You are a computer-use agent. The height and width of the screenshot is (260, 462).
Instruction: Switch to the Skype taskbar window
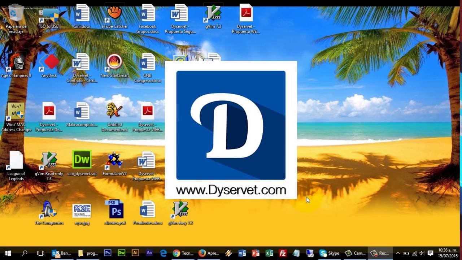pyautogui.click(x=329, y=253)
